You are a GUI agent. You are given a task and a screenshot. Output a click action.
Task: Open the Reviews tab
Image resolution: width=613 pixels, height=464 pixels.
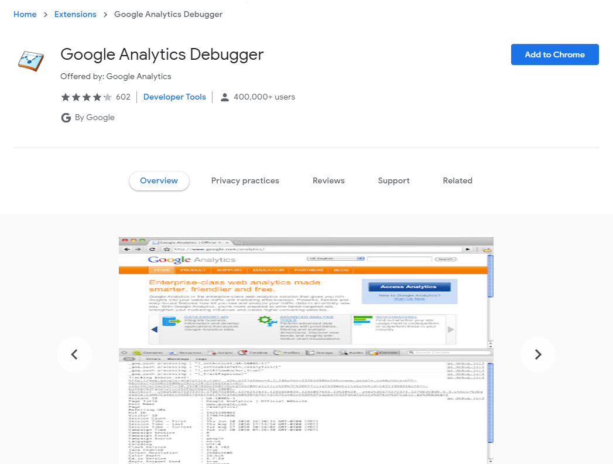[329, 181]
